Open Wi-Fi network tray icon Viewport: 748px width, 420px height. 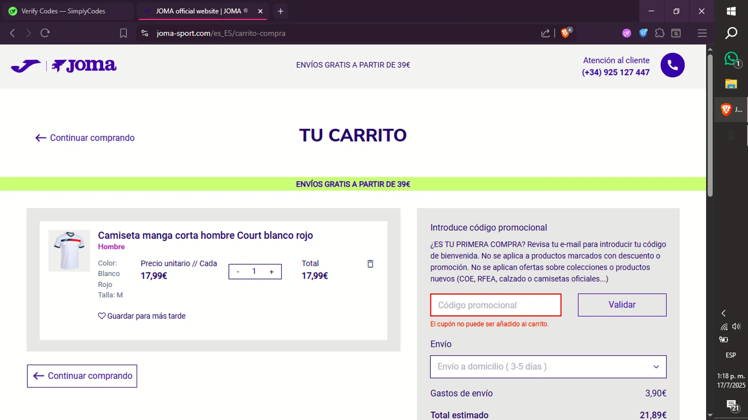pos(724,327)
